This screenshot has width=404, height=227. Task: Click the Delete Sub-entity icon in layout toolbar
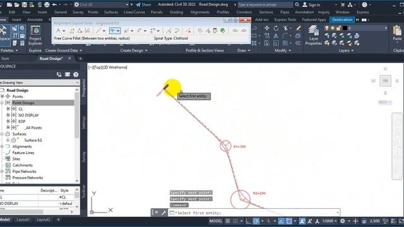tap(188, 31)
